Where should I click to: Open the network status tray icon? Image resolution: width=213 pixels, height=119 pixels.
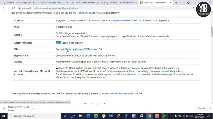tap(183, 116)
